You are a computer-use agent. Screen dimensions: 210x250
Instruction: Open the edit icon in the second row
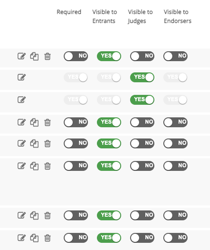(22, 77)
